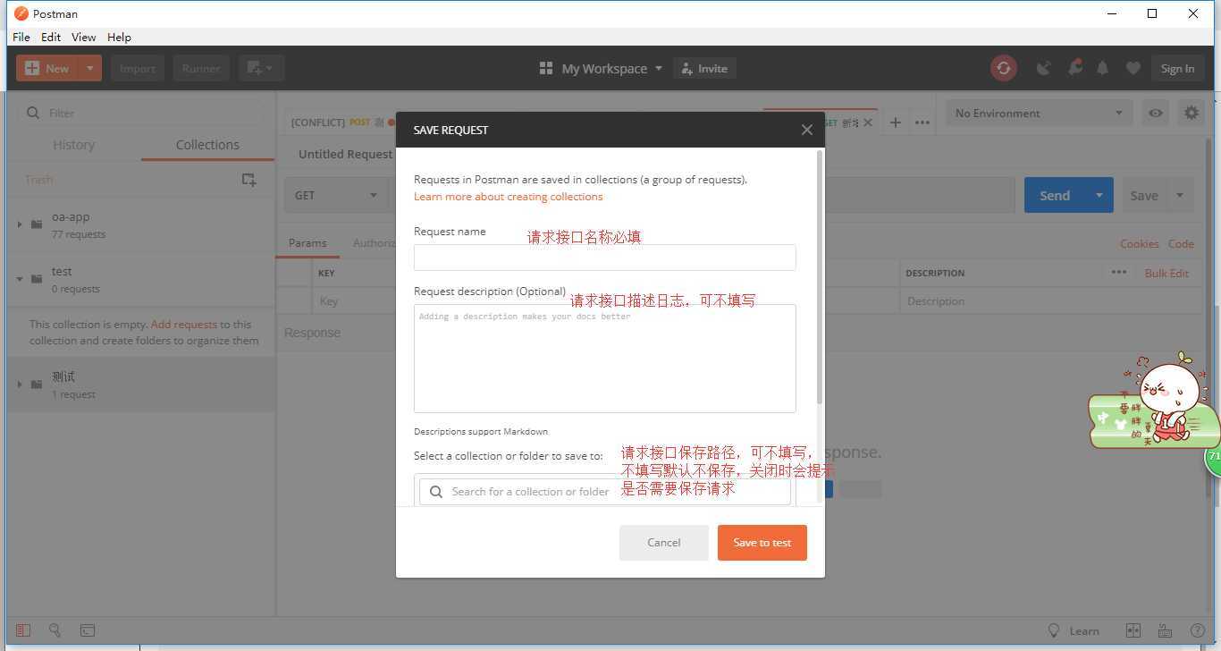Screen dimensions: 1221x651
Task: Click the keyboard shortcuts icon
Action: click(x=1165, y=630)
